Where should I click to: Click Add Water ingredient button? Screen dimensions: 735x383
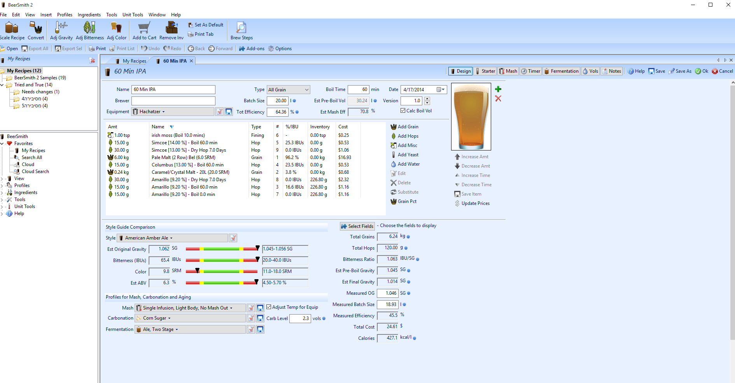click(405, 164)
